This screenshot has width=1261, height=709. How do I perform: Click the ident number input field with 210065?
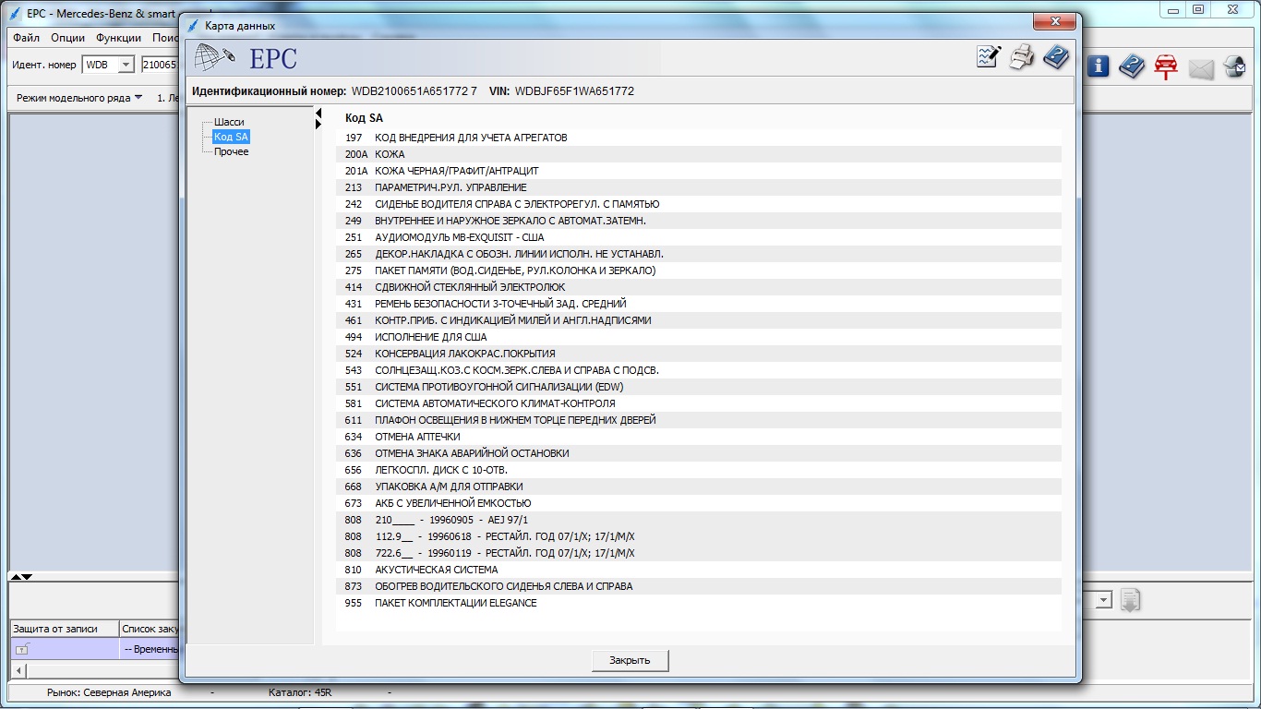[158, 65]
